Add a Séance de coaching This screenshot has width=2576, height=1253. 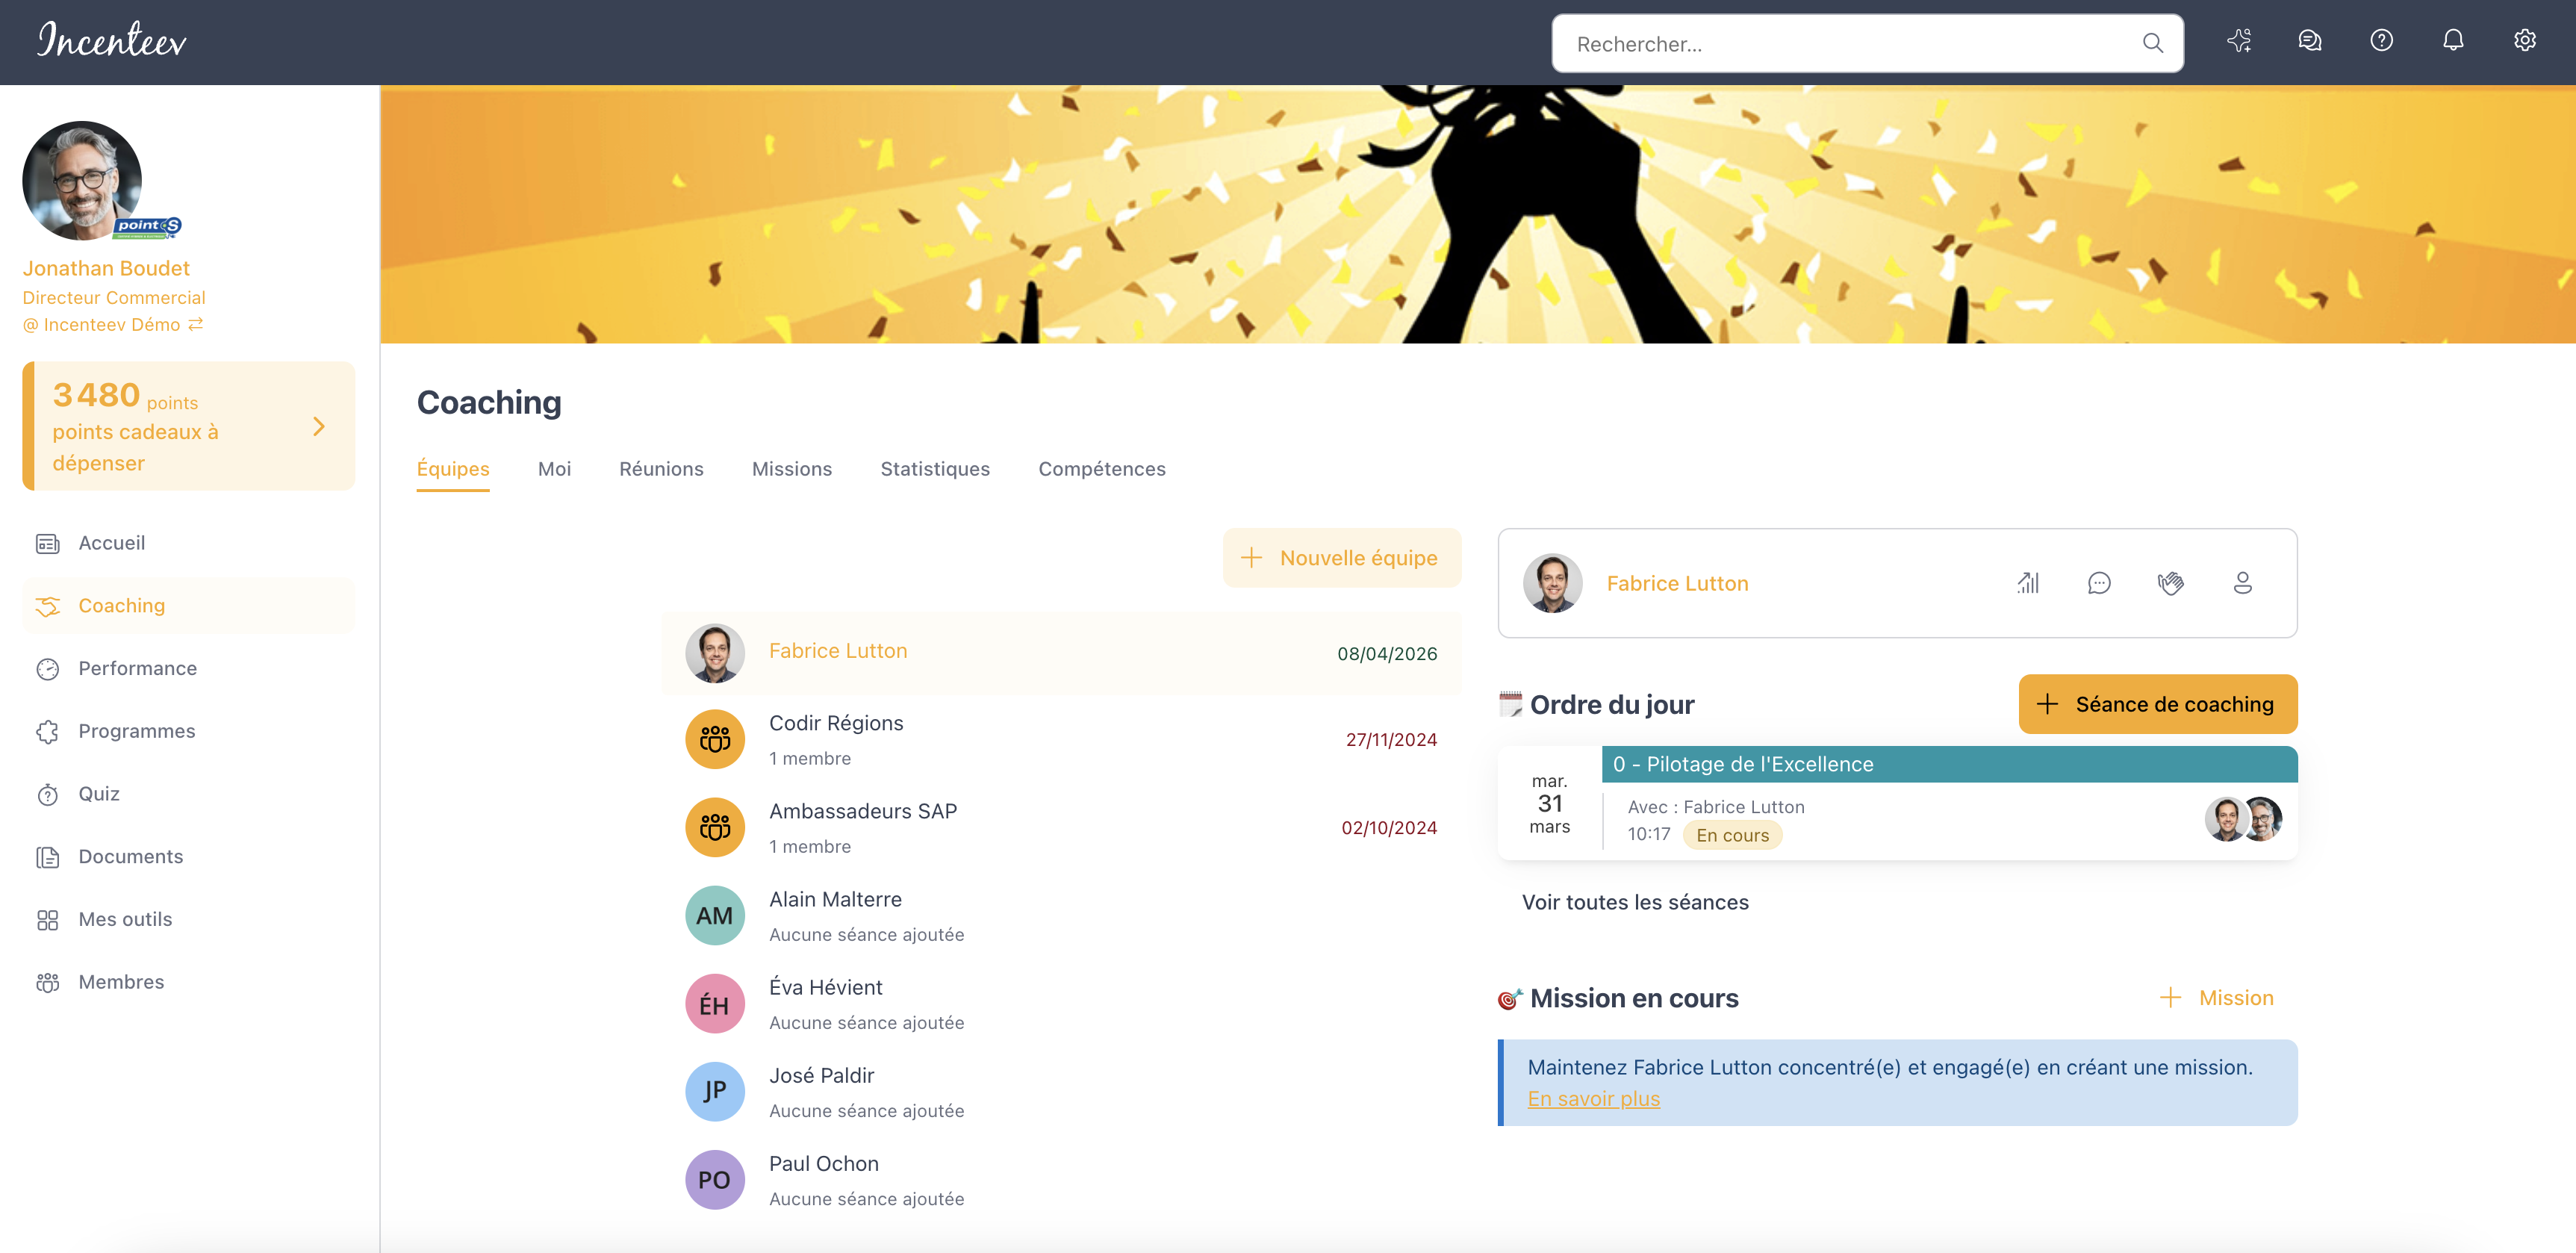2157,704
